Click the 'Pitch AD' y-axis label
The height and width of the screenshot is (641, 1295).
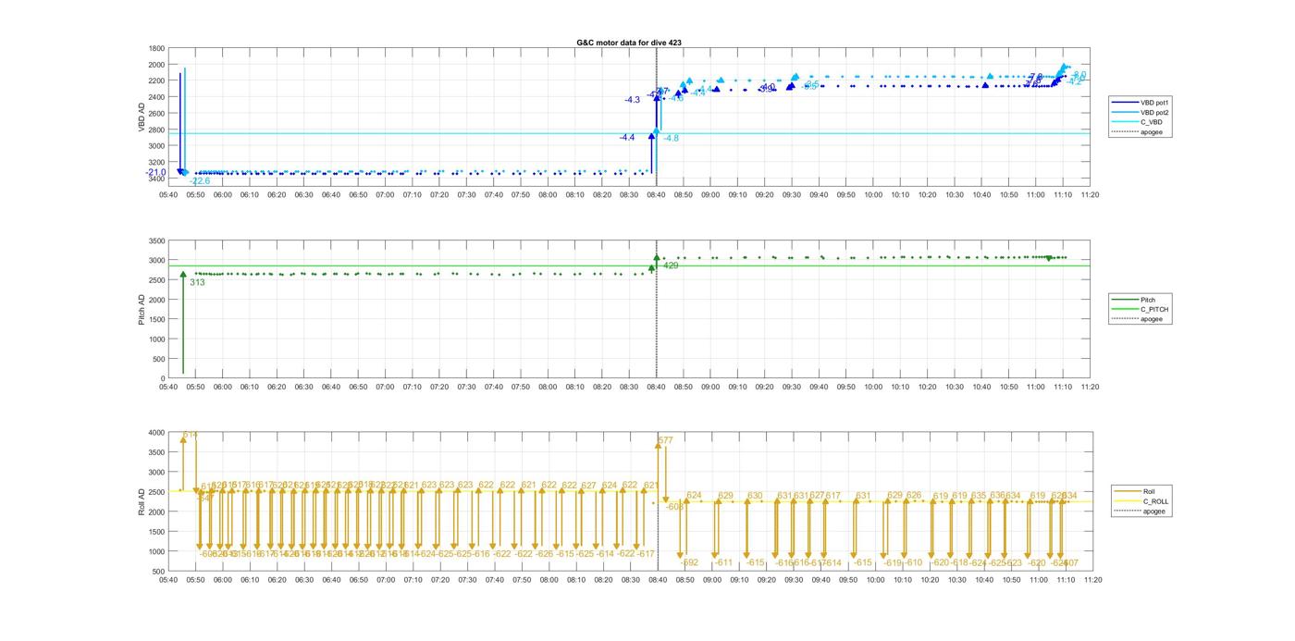[x=142, y=310]
